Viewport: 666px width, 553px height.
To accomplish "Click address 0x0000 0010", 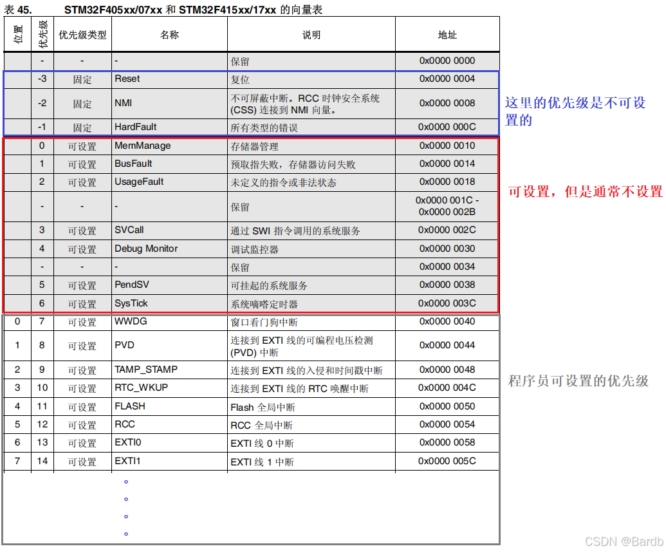I will point(447,145).
